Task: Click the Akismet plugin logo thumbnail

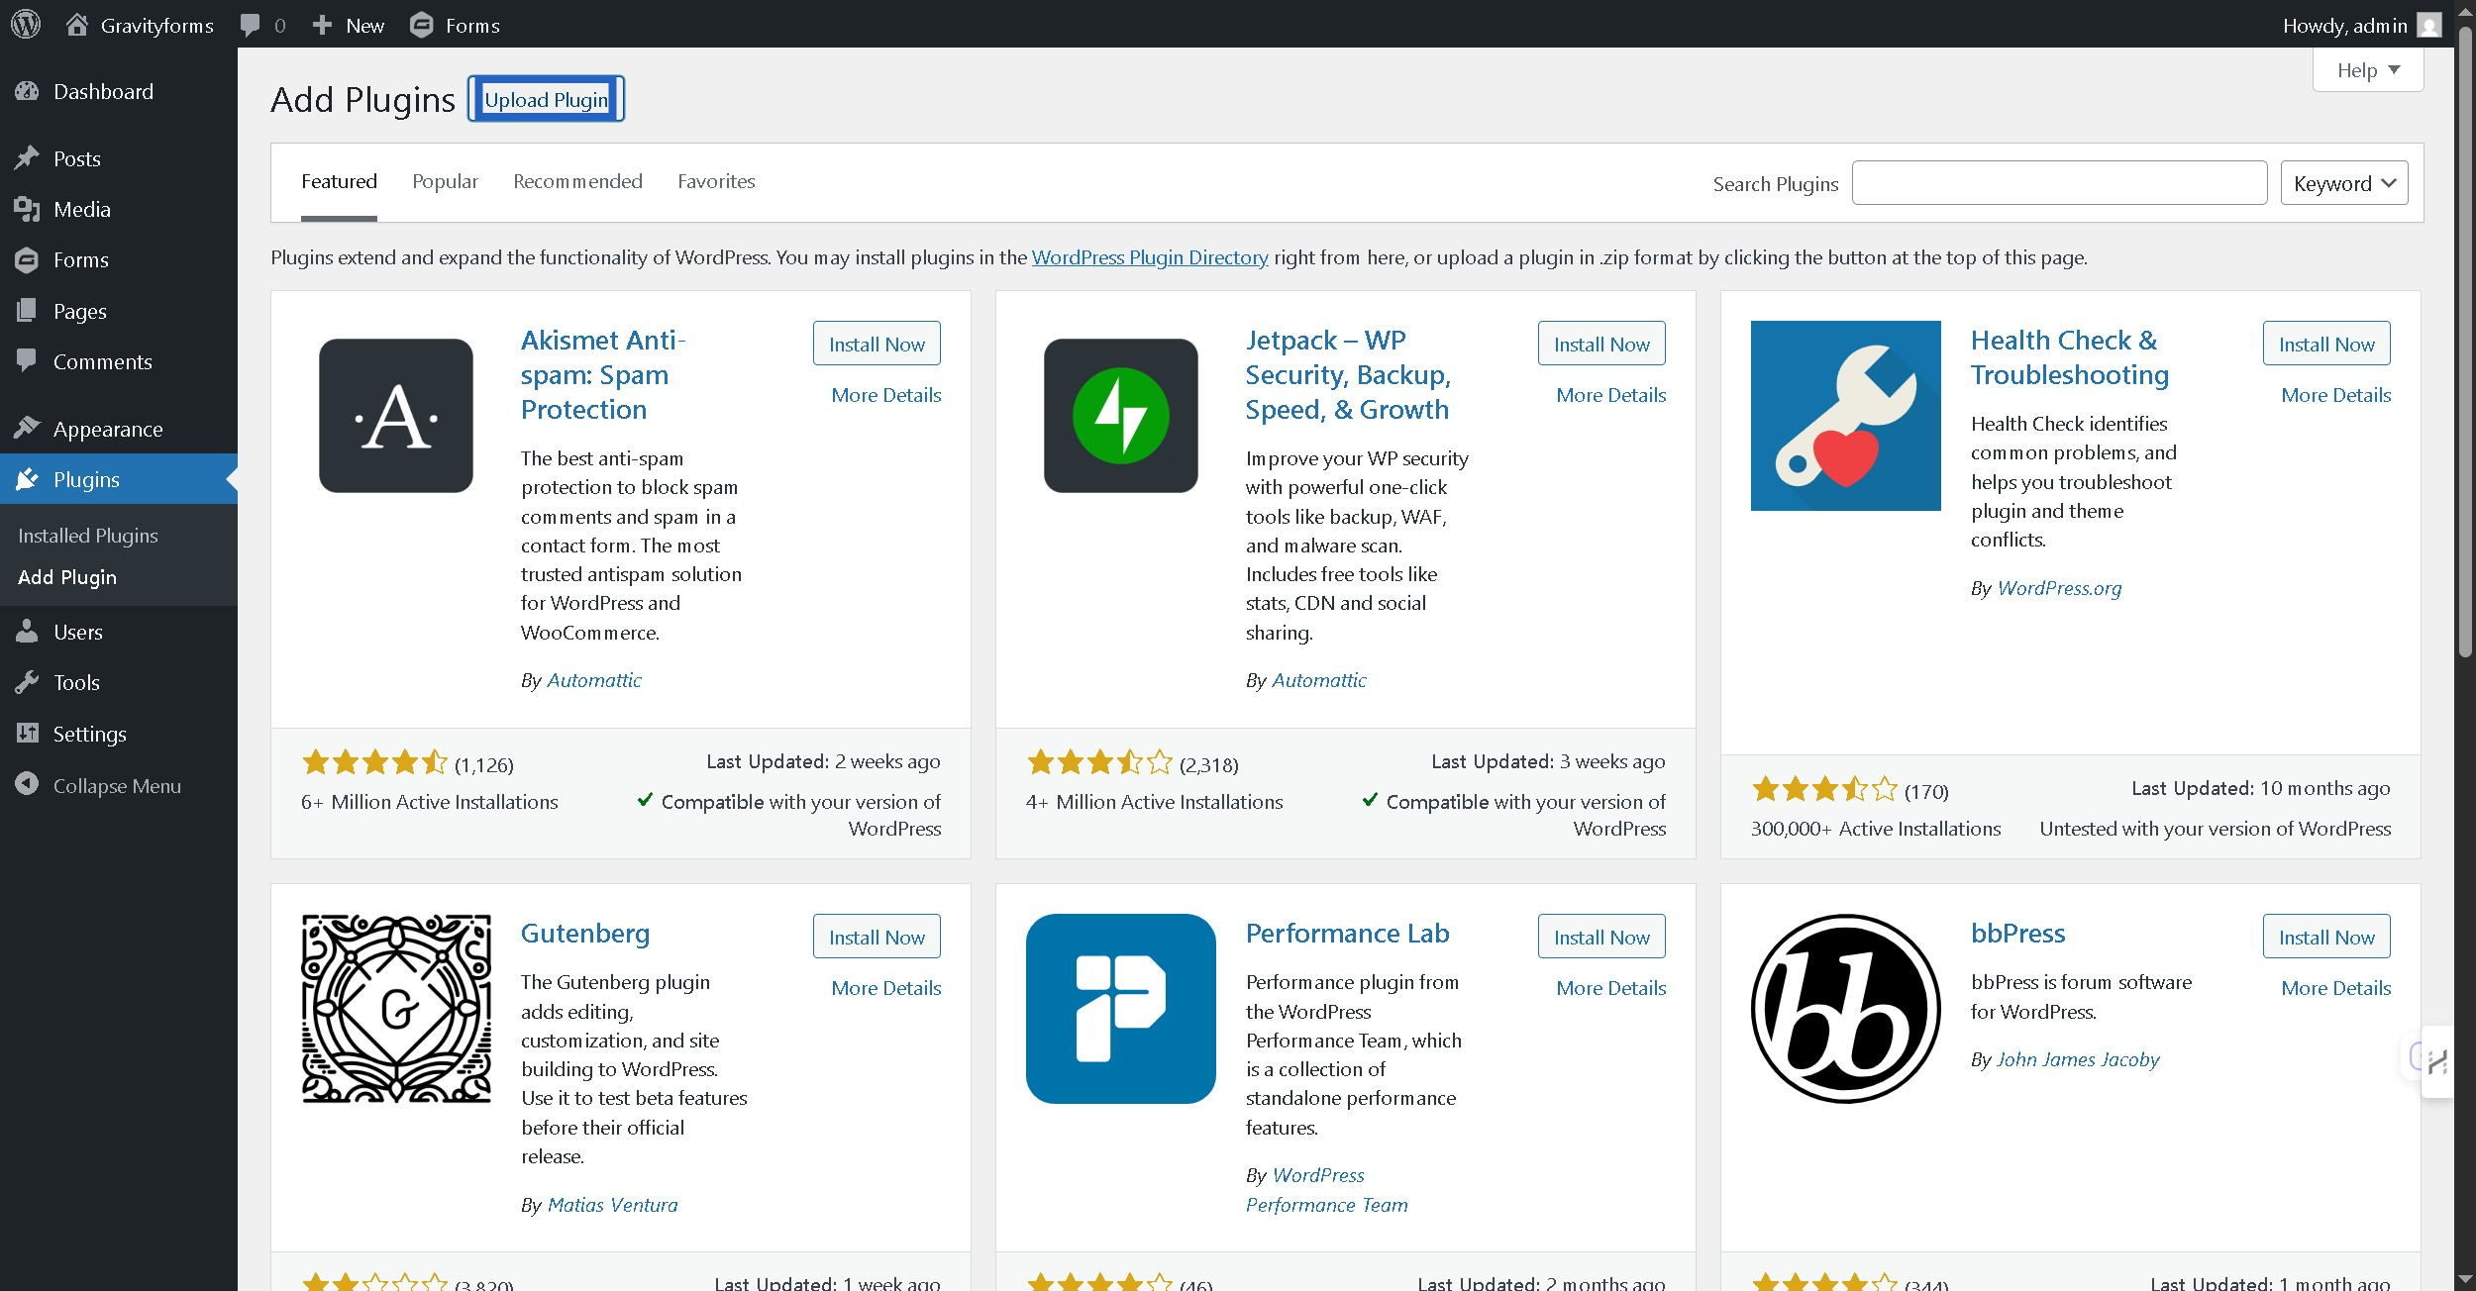Action: (x=396, y=416)
